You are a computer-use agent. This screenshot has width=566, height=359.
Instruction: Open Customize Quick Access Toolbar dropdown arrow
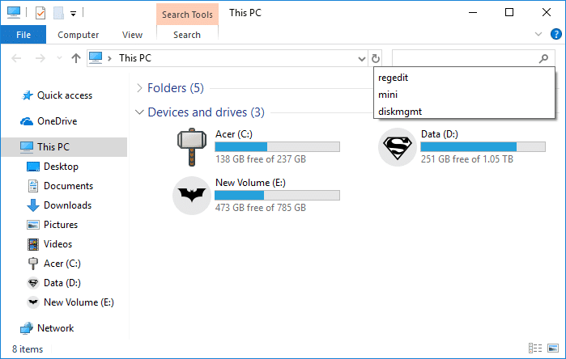pos(73,14)
